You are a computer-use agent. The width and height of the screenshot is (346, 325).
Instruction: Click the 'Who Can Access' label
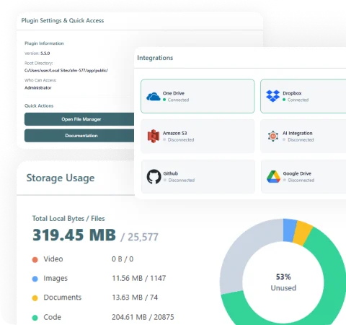point(40,80)
